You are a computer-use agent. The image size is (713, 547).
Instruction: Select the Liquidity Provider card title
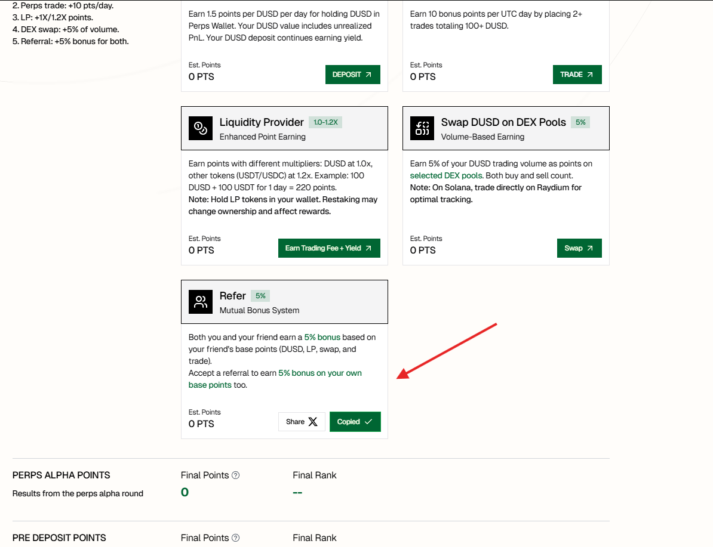tap(262, 122)
